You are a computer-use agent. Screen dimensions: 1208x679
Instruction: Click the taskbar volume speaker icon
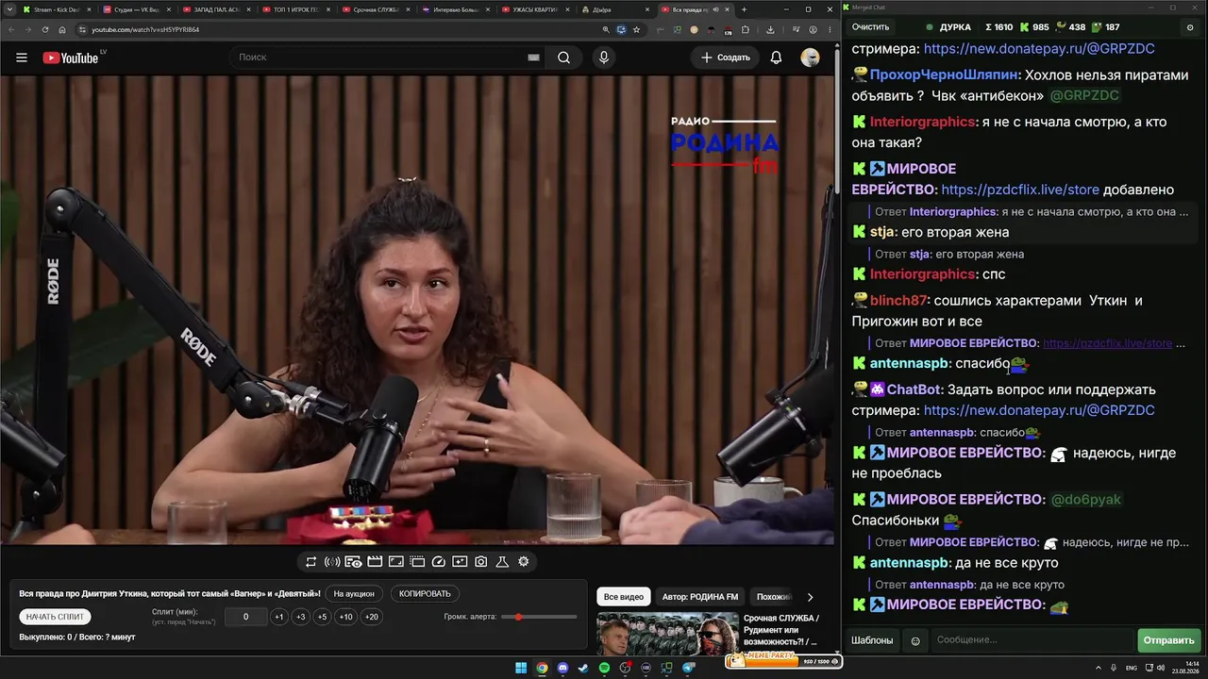pos(1161,668)
